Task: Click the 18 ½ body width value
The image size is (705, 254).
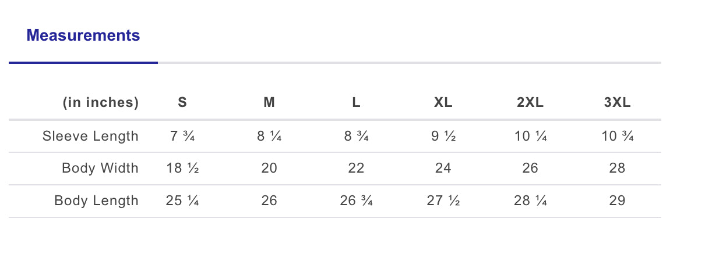Action: (182, 169)
